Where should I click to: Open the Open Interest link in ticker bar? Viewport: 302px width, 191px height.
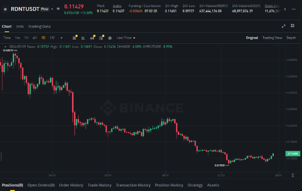(x=272, y=6)
